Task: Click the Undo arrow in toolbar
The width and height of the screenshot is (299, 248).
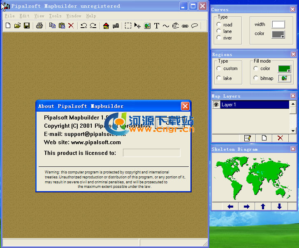Action: point(83,26)
